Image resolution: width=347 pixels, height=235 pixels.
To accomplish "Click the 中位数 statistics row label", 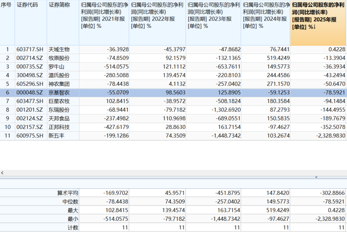I will 71,201.
